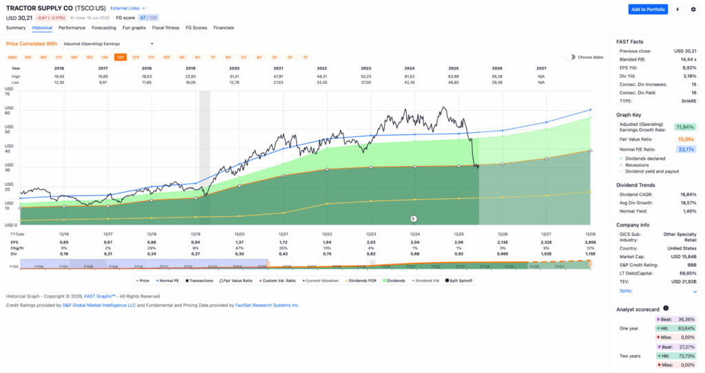Toggle the Choose dates switch
Screen dimensions: 705x373
570,57
